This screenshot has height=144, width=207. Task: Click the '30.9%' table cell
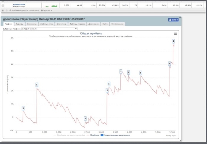tap(173, 5)
